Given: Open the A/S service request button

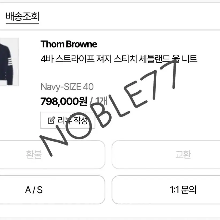Looking at the screenshot, I should point(52,190).
